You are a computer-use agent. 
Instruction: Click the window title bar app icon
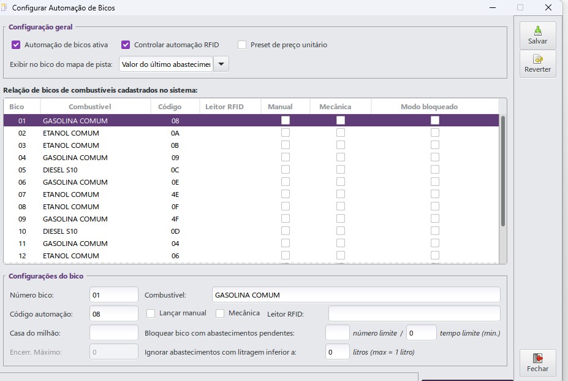[6, 8]
